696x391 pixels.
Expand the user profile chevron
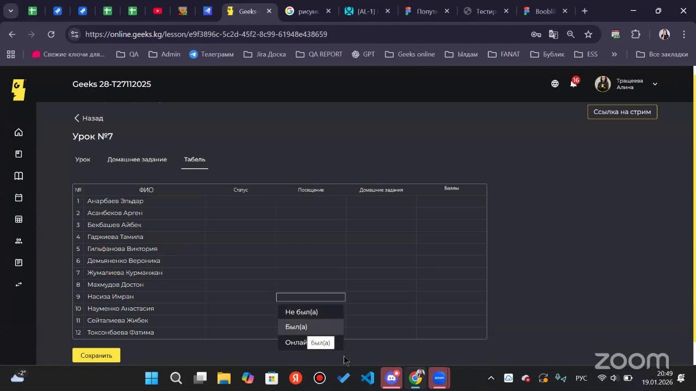[x=655, y=84]
